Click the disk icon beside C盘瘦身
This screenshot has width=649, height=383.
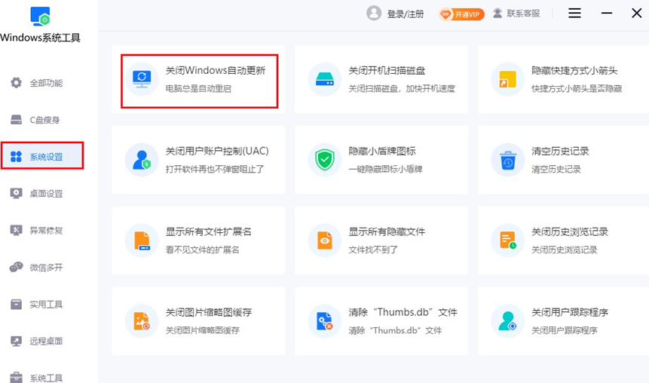(16, 120)
